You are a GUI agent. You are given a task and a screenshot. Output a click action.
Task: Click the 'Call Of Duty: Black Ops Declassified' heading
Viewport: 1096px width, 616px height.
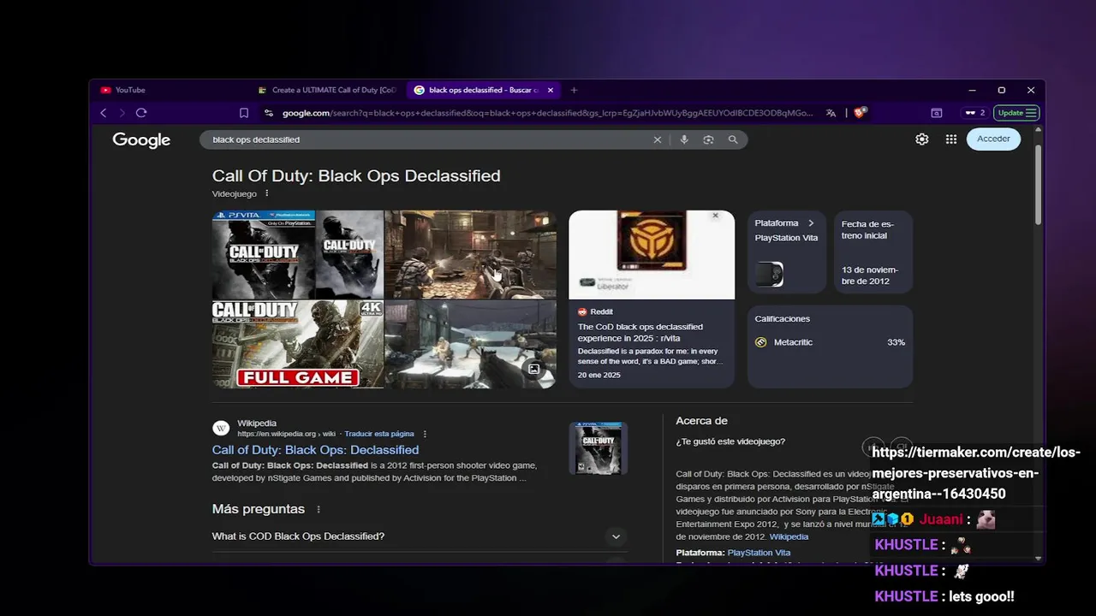[356, 176]
